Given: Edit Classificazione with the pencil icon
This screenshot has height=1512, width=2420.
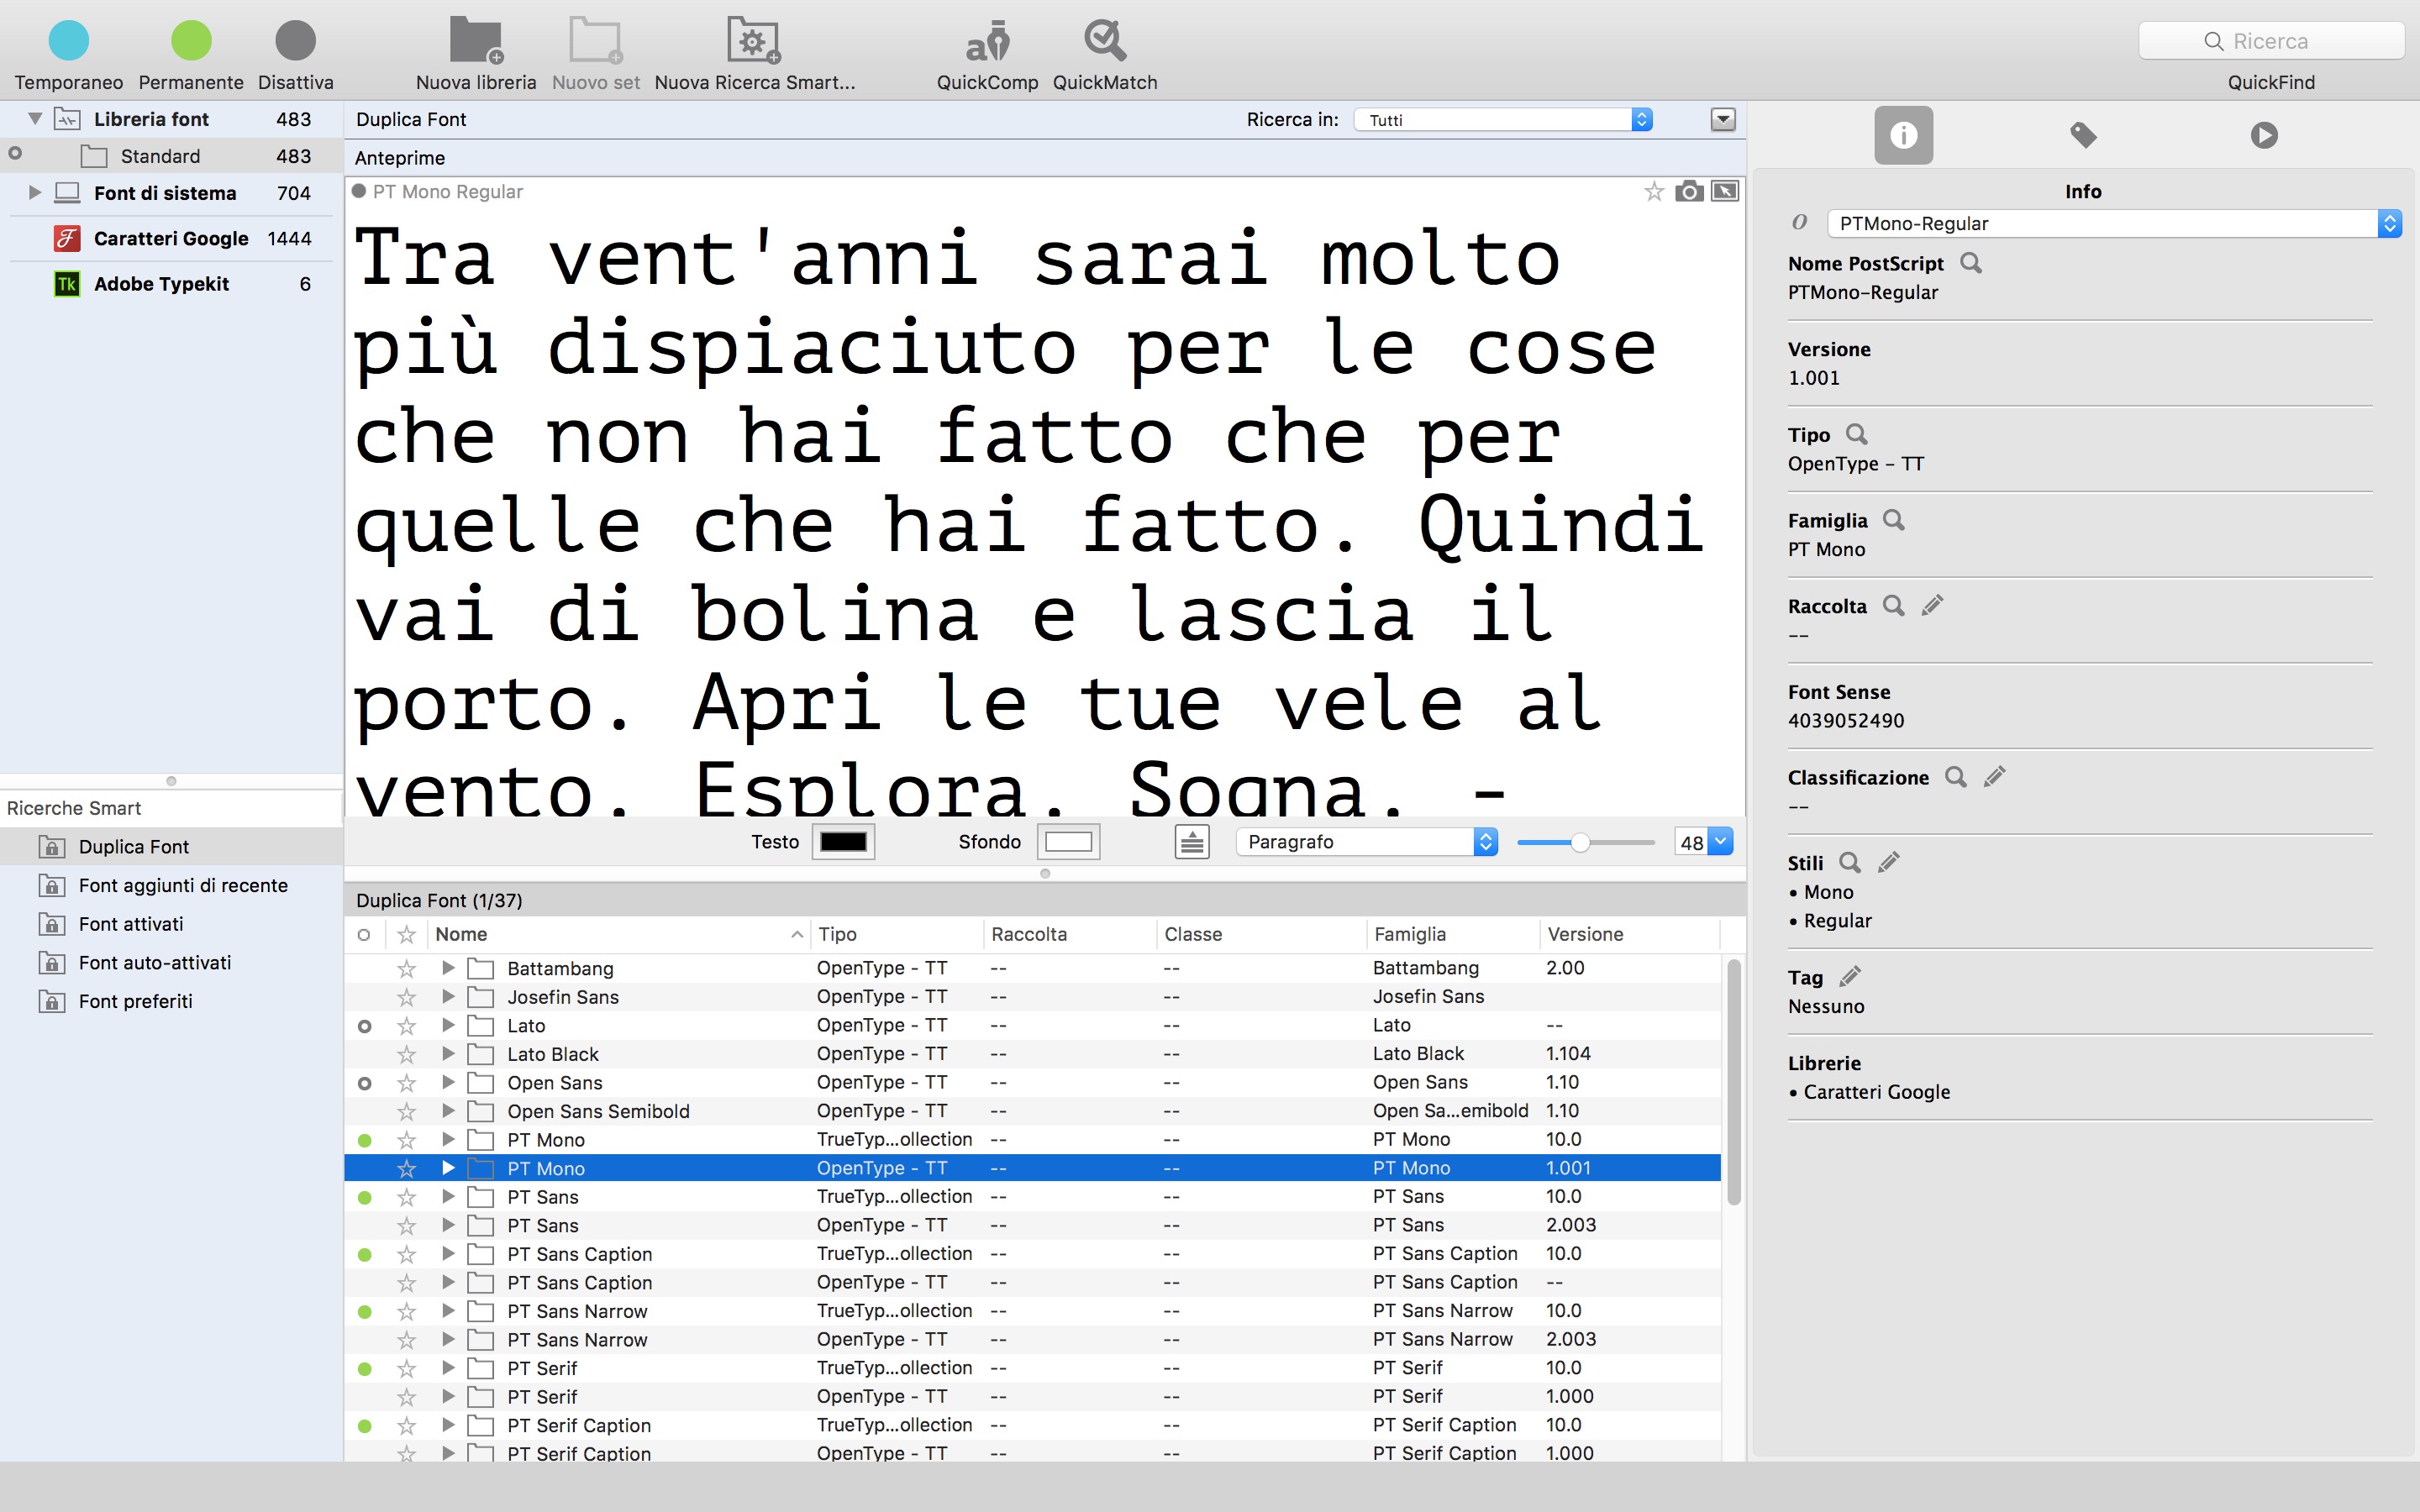Looking at the screenshot, I should [1995, 777].
